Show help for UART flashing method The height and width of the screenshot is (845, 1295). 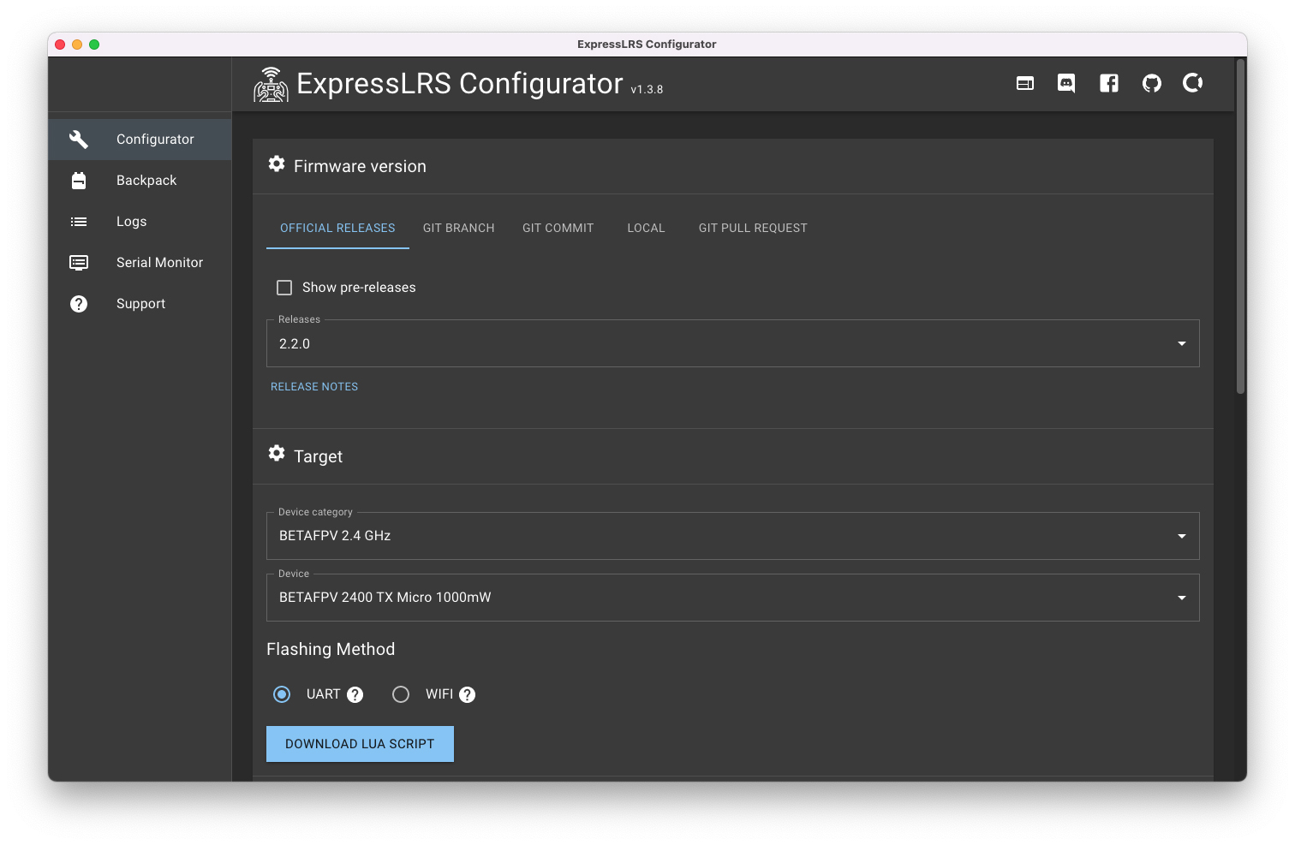tap(355, 695)
